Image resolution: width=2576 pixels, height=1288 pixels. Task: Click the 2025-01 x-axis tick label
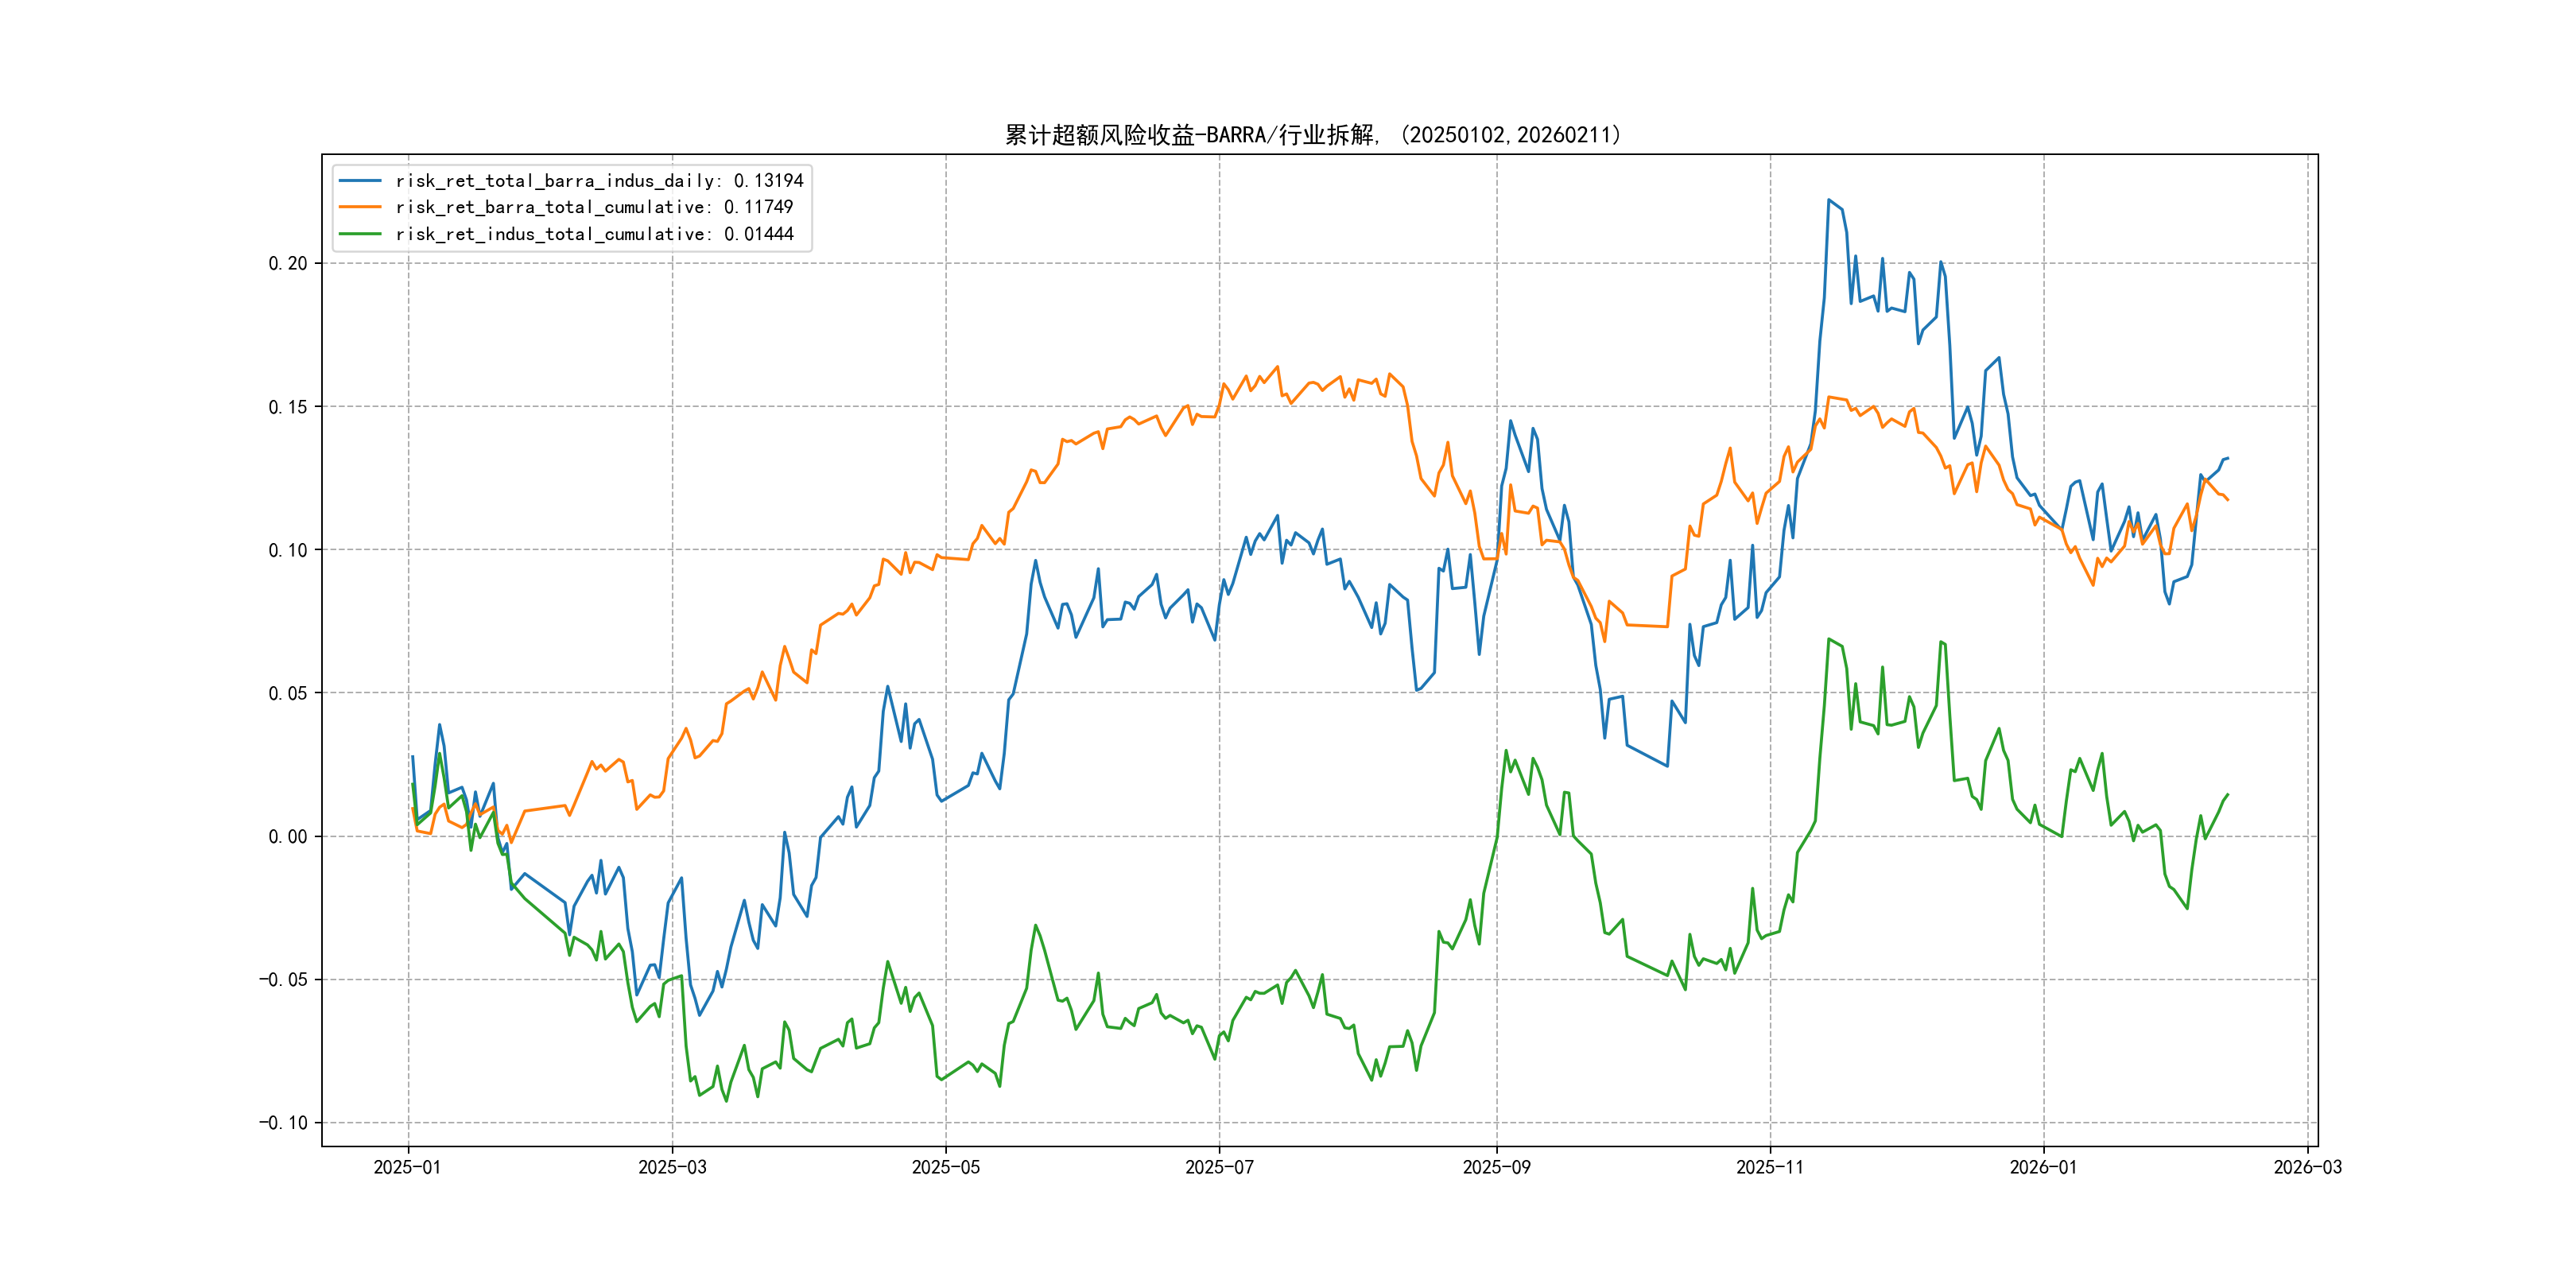[x=407, y=1168]
